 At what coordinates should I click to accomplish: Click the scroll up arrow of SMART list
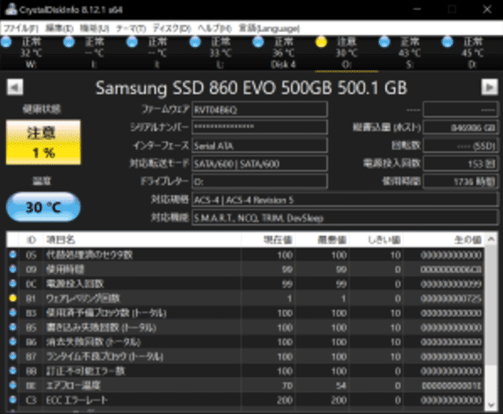coord(491,239)
